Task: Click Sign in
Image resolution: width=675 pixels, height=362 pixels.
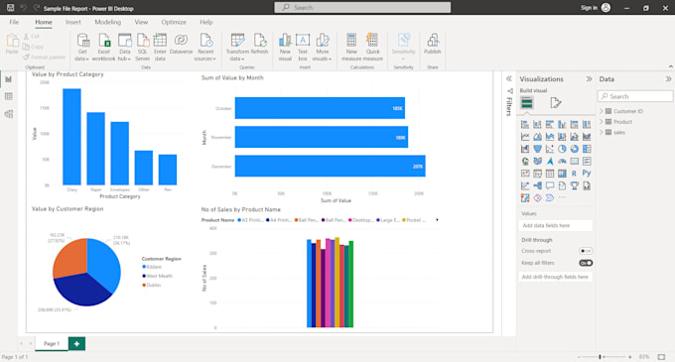Action: pyautogui.click(x=589, y=8)
